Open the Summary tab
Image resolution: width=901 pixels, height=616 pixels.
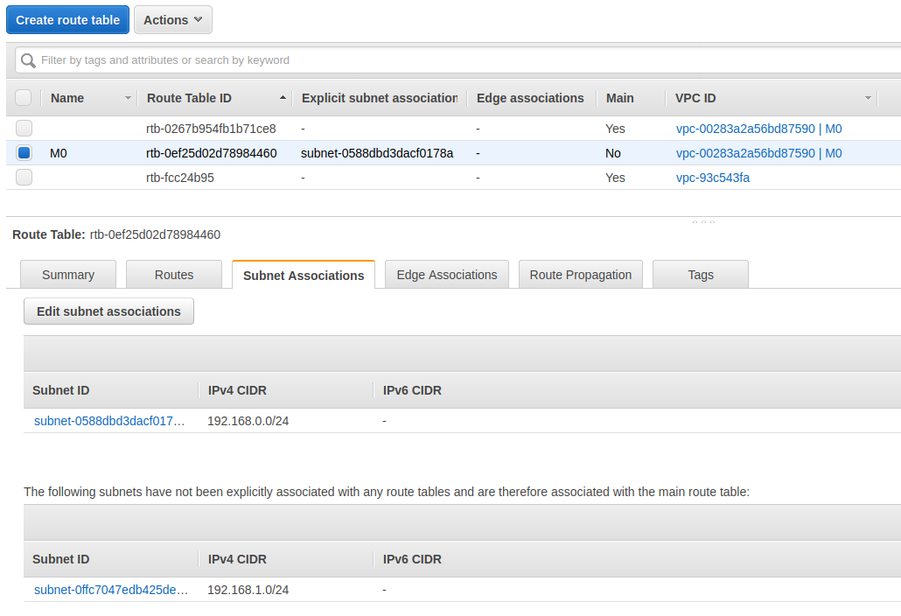67,274
